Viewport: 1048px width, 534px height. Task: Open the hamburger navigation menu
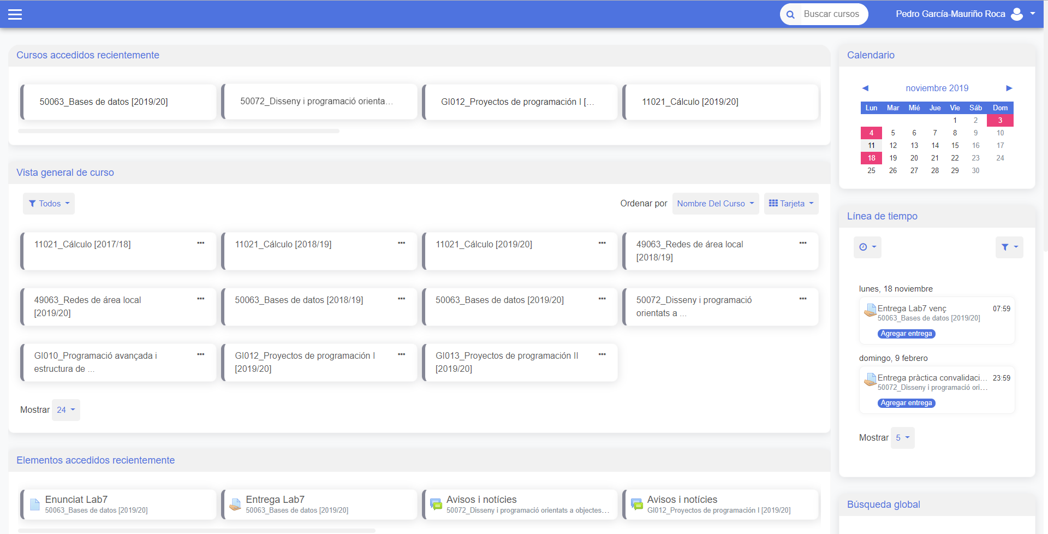point(15,14)
